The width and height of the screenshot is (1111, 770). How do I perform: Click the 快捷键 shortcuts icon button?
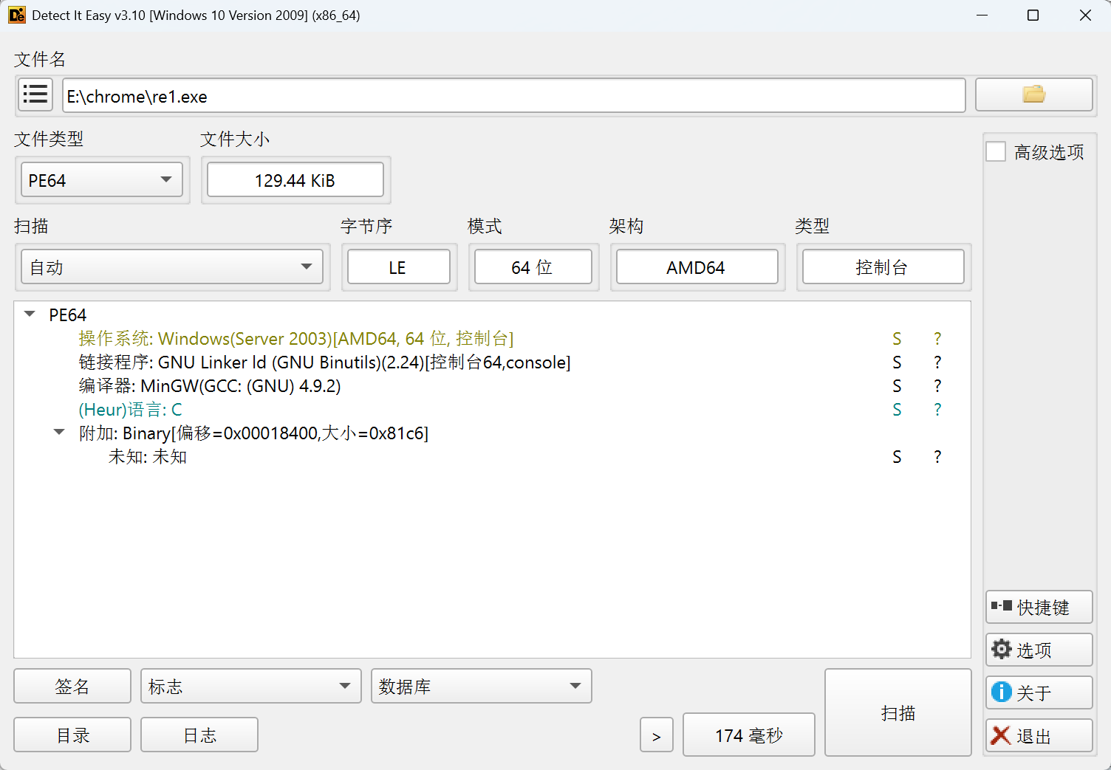tap(1039, 607)
